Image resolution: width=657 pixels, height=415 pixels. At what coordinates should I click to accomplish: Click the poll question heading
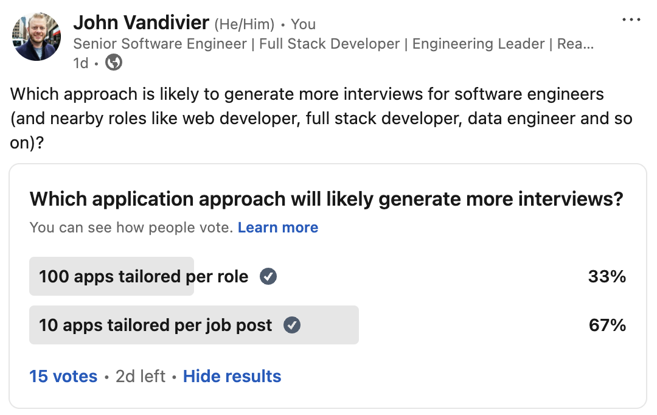point(327,199)
